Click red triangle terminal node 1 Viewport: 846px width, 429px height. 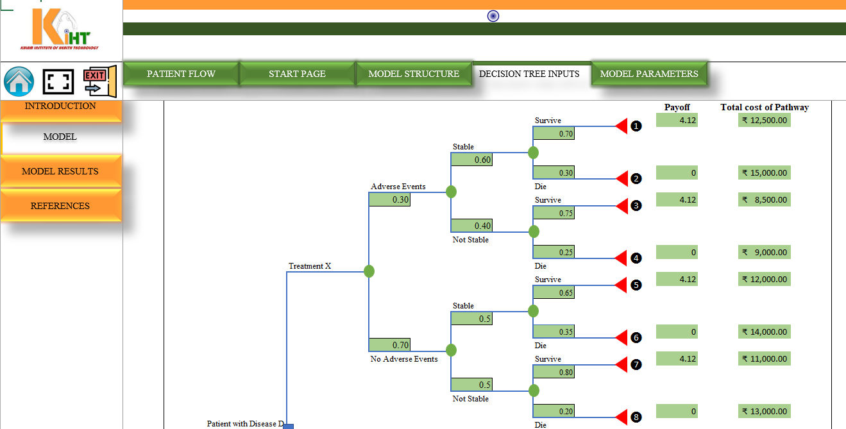pyautogui.click(x=620, y=126)
